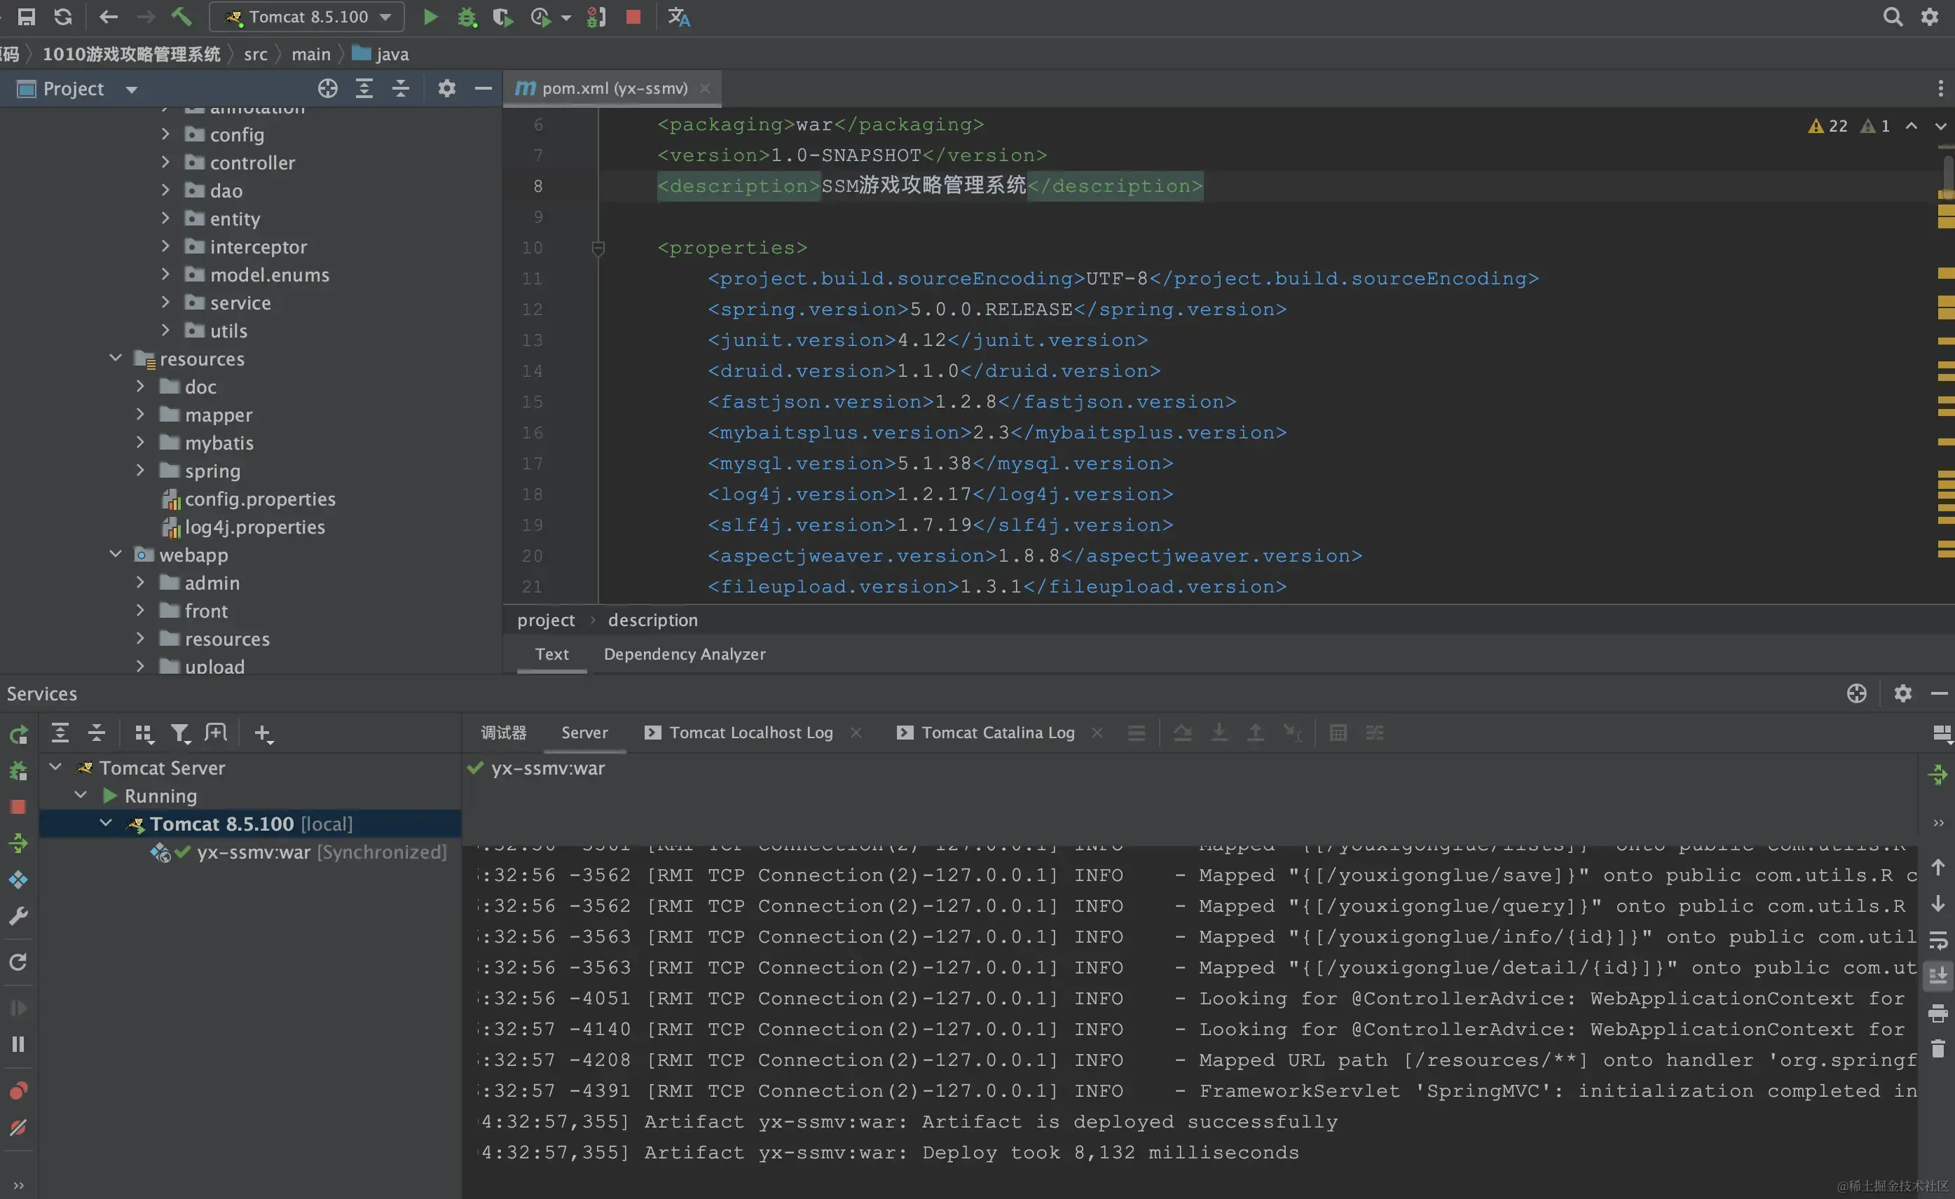
Task: Click the Services Group By icon
Action: 144,733
